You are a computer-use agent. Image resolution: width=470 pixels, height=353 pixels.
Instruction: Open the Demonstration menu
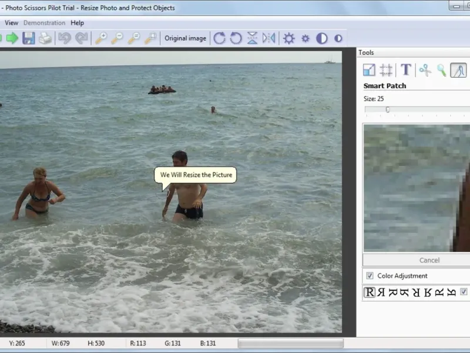[45, 23]
